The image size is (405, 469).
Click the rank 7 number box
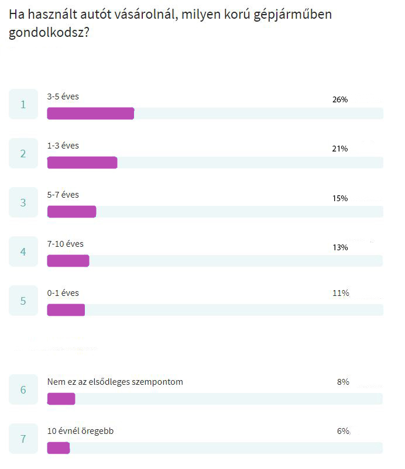(x=23, y=439)
